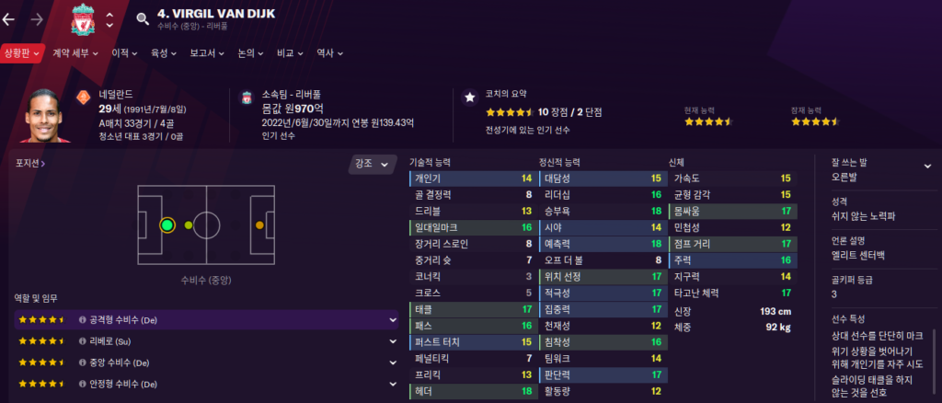This screenshot has height=403, width=942.
Task: Click the 판단력 attribute row
Action: pos(603,375)
